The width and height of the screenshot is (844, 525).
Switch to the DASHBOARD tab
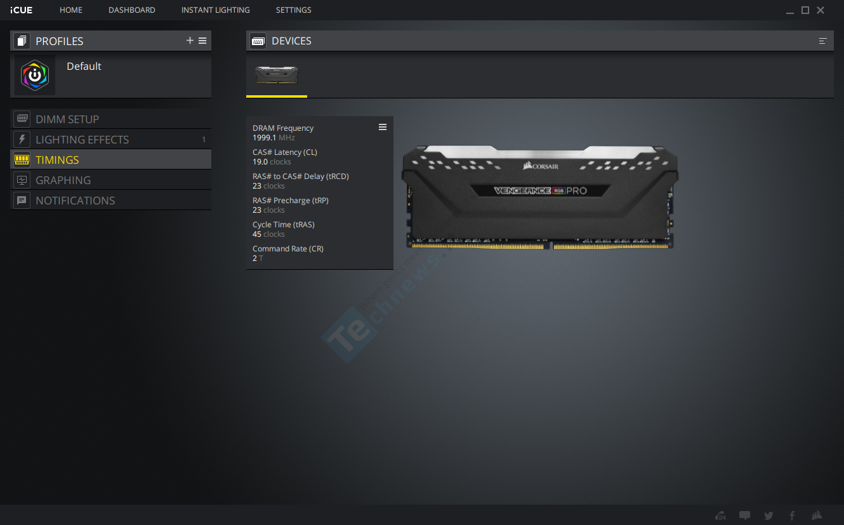[x=132, y=10]
